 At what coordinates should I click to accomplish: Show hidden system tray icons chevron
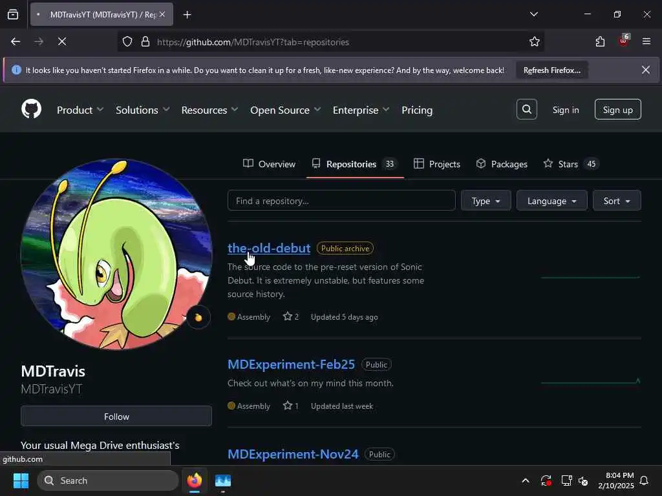(x=525, y=480)
